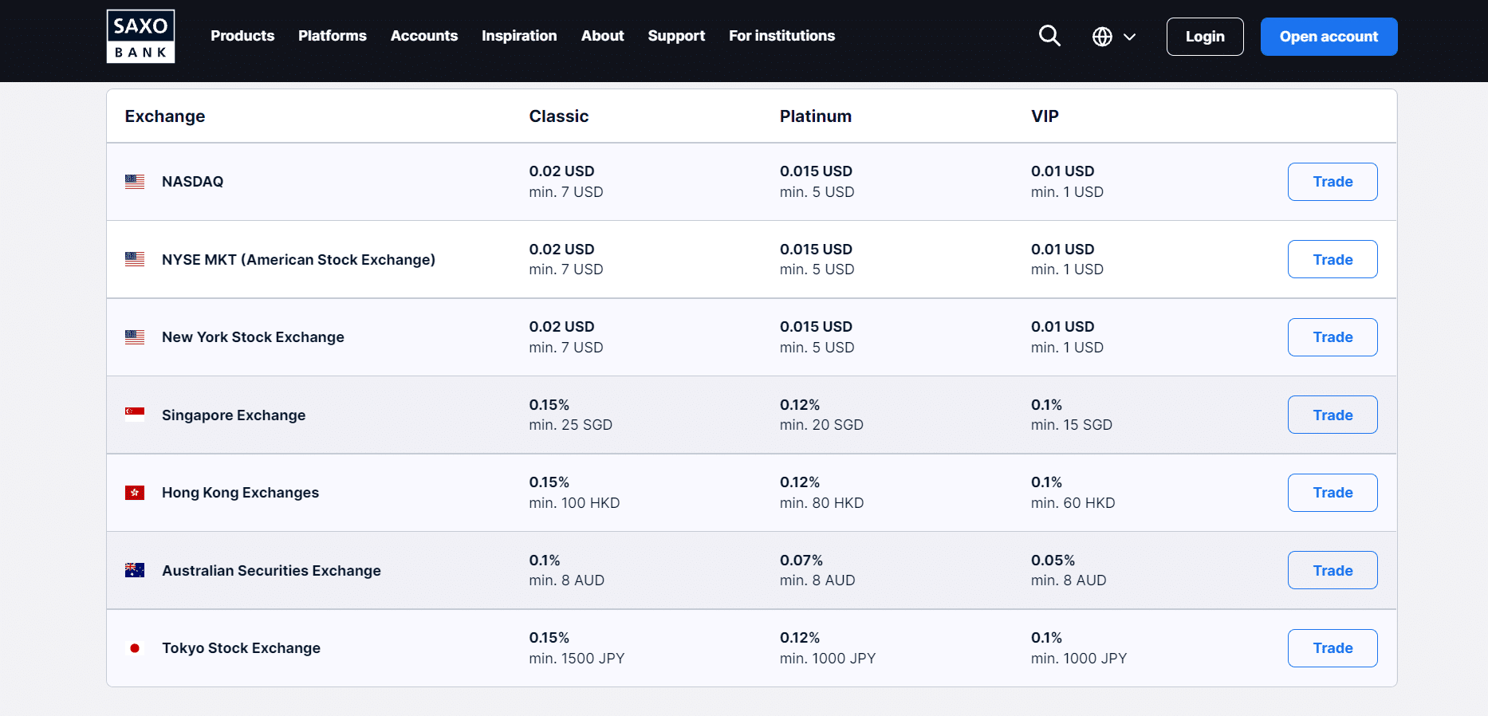
Task: Select NYSE MKT (American Stock Exchange) text
Action: click(298, 260)
